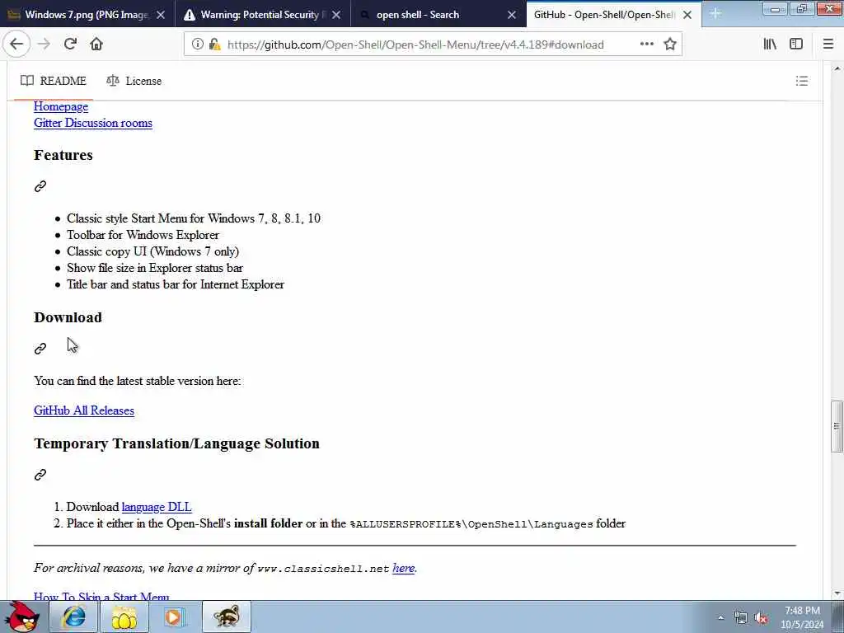Close the Warning Potential Security tab

(x=336, y=15)
